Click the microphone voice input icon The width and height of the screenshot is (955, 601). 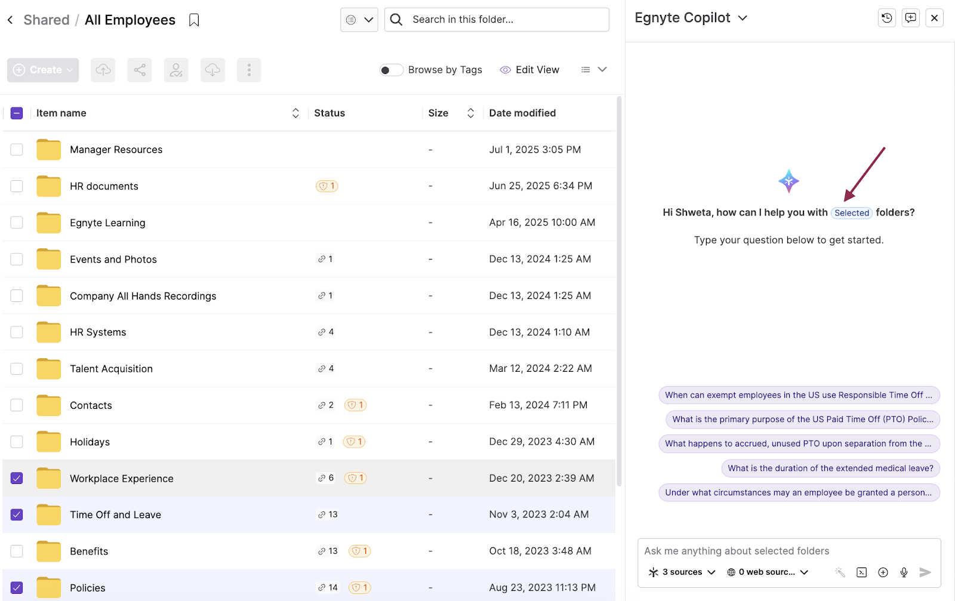pos(903,572)
